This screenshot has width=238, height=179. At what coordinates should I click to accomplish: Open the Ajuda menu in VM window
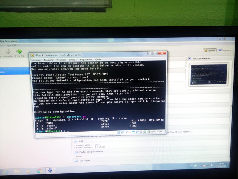tap(98, 59)
